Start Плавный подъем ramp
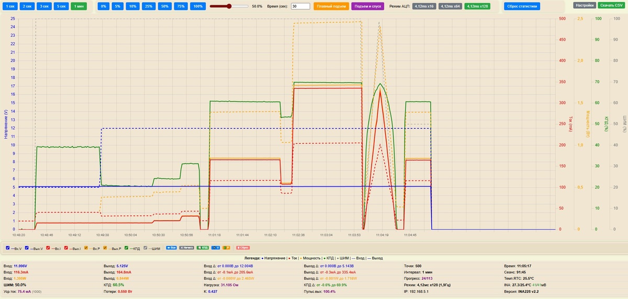Image resolution: width=628 pixels, height=299 pixels. coord(331,6)
